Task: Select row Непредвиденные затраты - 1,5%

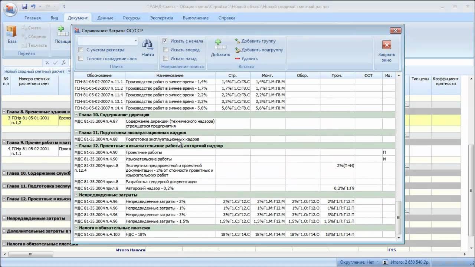Action: (235, 221)
